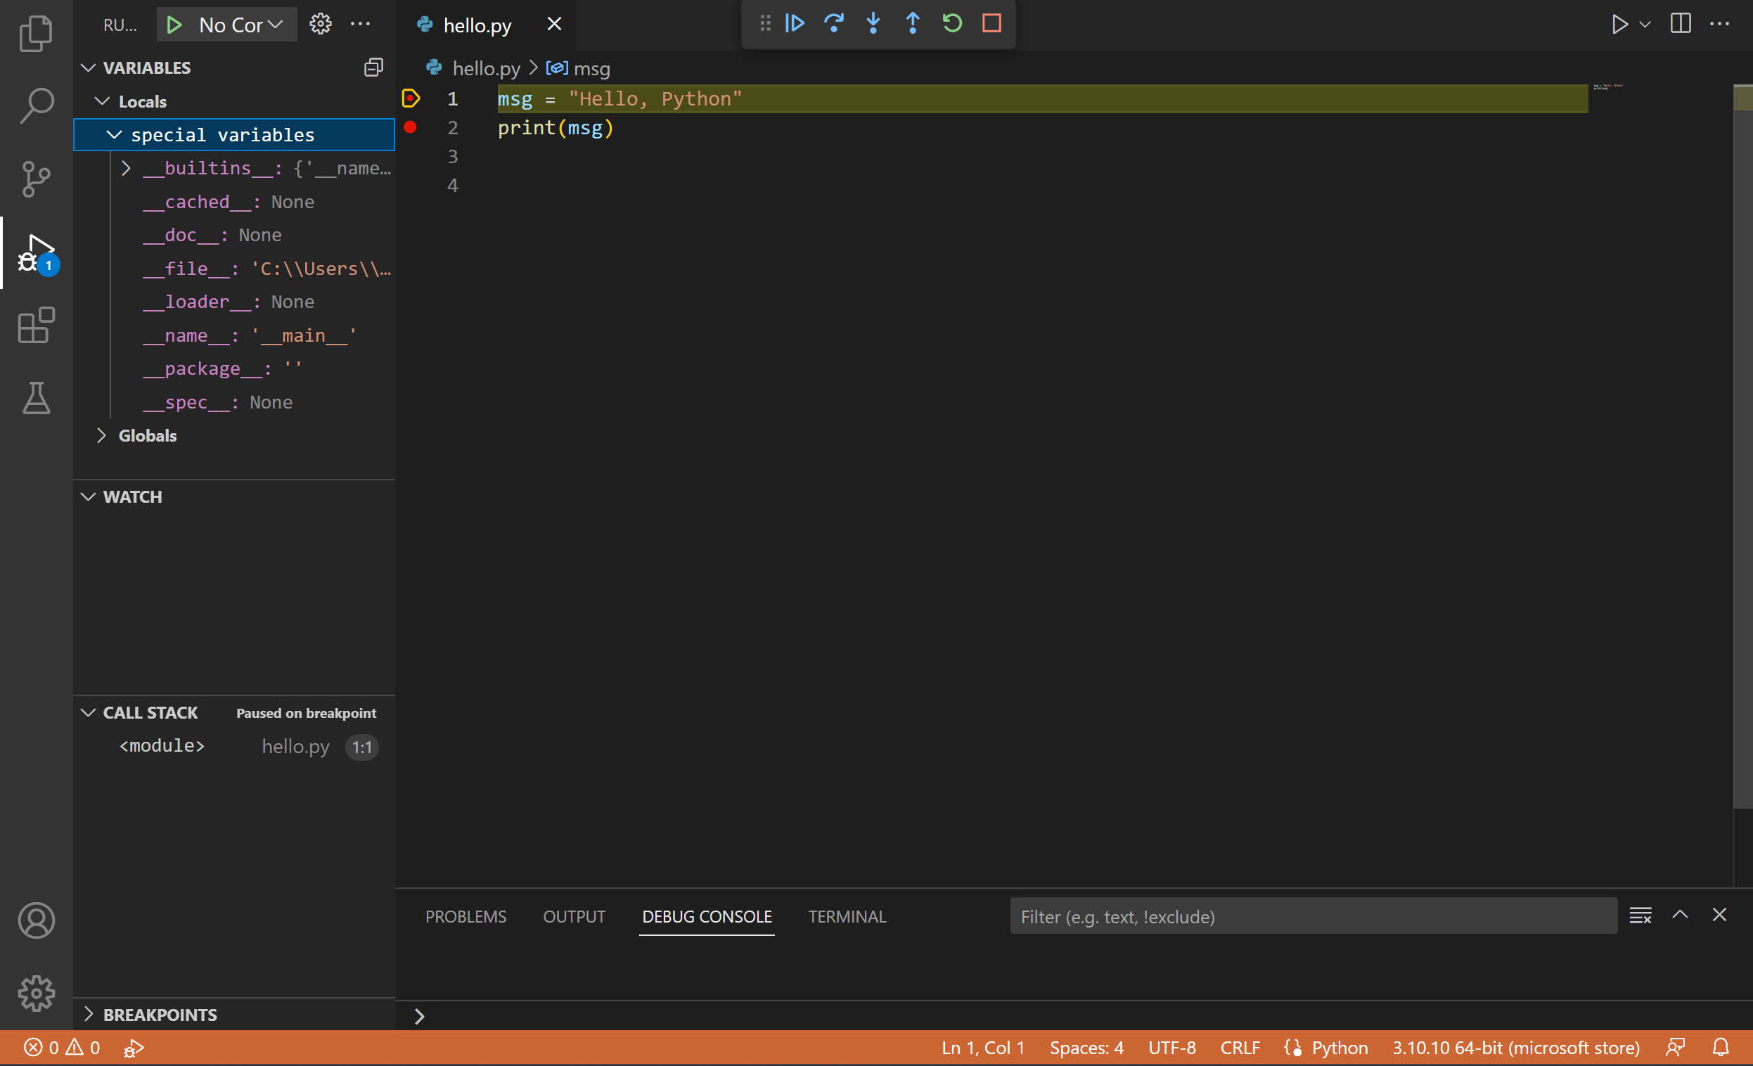Click the Step Into debug toolbar icon

click(x=873, y=23)
